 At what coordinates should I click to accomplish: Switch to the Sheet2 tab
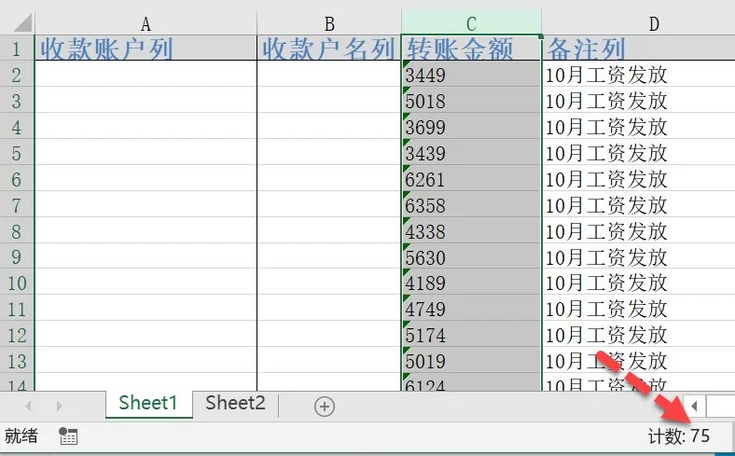click(235, 403)
